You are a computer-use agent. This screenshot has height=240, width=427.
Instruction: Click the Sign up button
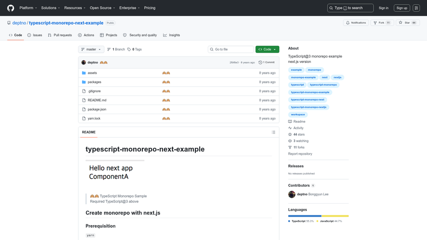[x=402, y=8]
